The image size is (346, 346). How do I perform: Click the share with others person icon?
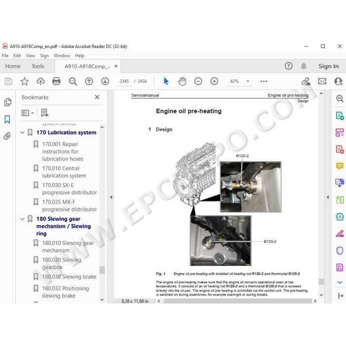tap(338, 82)
